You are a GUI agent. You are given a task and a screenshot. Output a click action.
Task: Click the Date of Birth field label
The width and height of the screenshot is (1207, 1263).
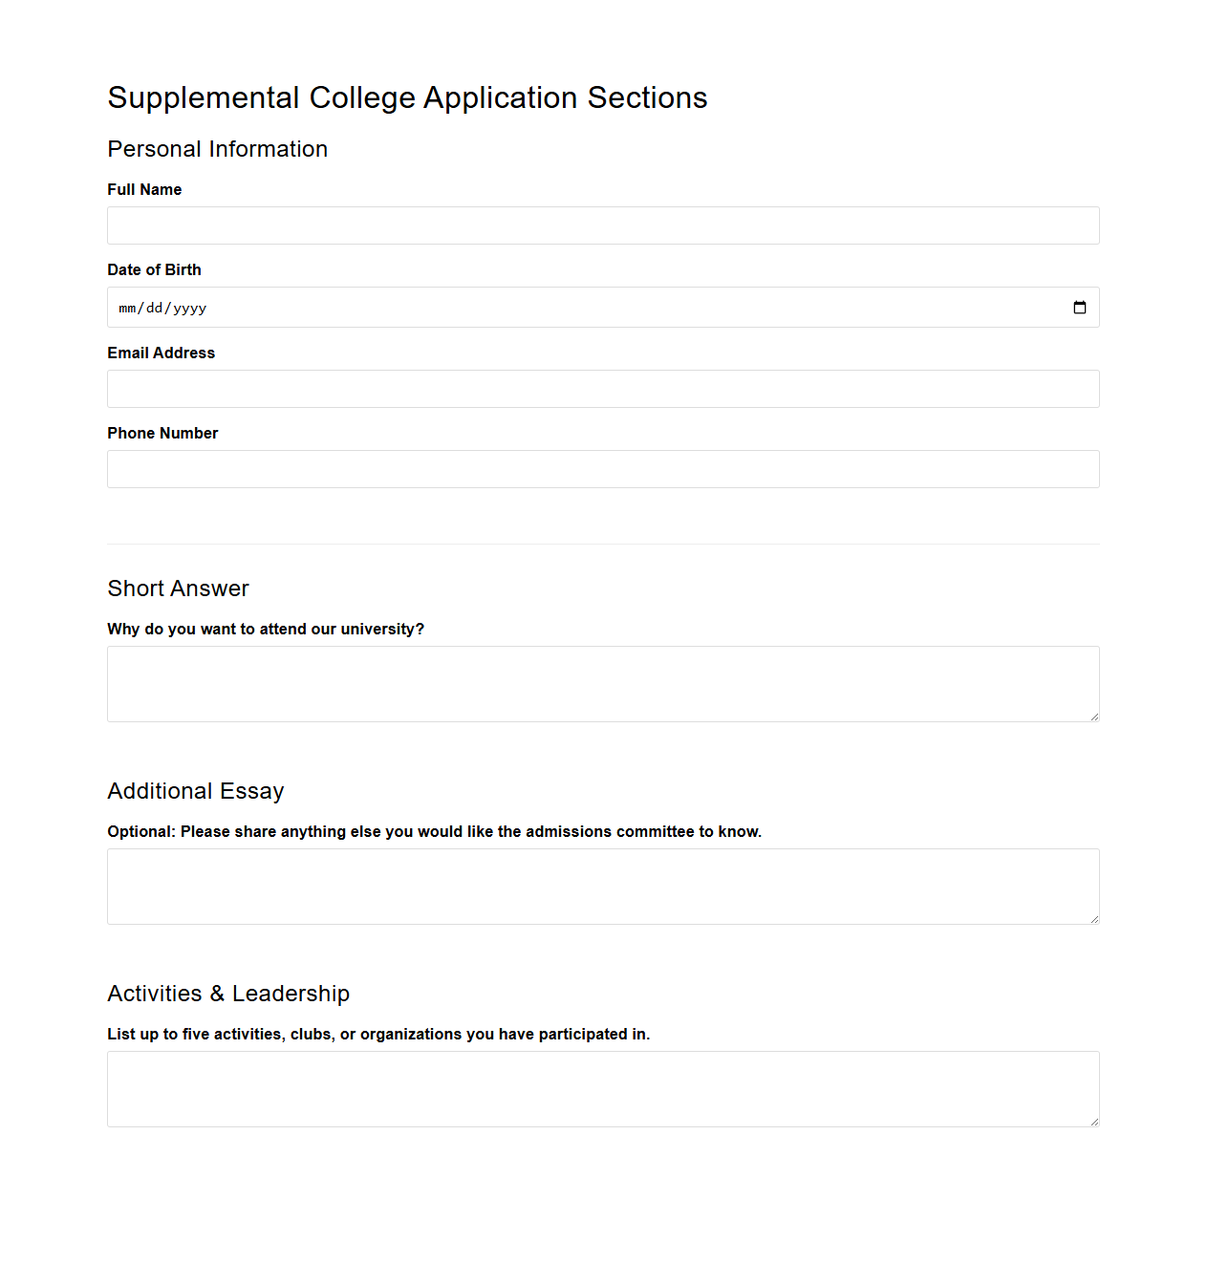click(154, 269)
